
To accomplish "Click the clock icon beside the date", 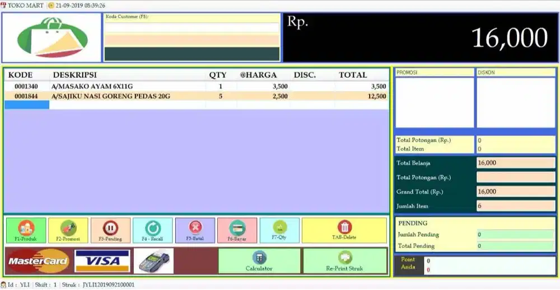I will point(51,6).
